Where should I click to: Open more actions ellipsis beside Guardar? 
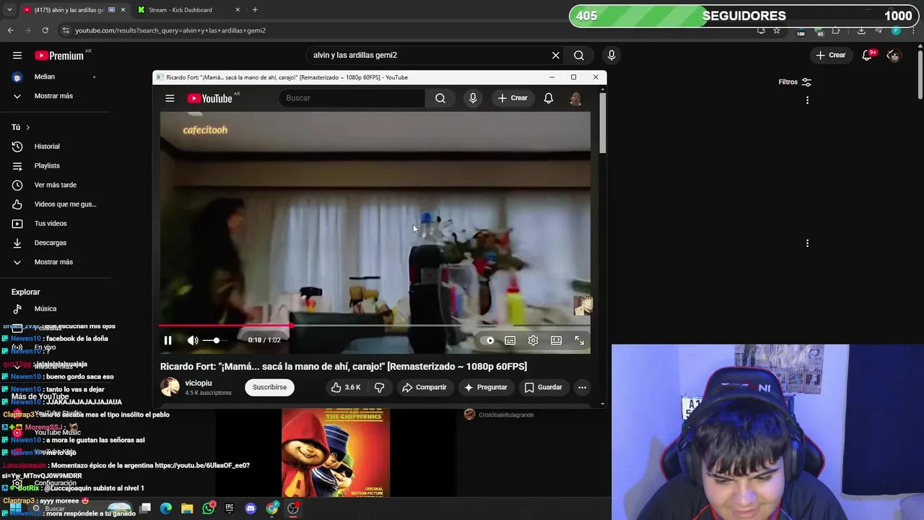[x=582, y=388]
